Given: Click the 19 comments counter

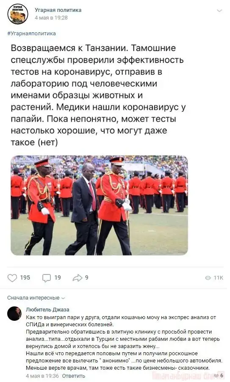Looking at the screenshot, I should tap(58, 278).
